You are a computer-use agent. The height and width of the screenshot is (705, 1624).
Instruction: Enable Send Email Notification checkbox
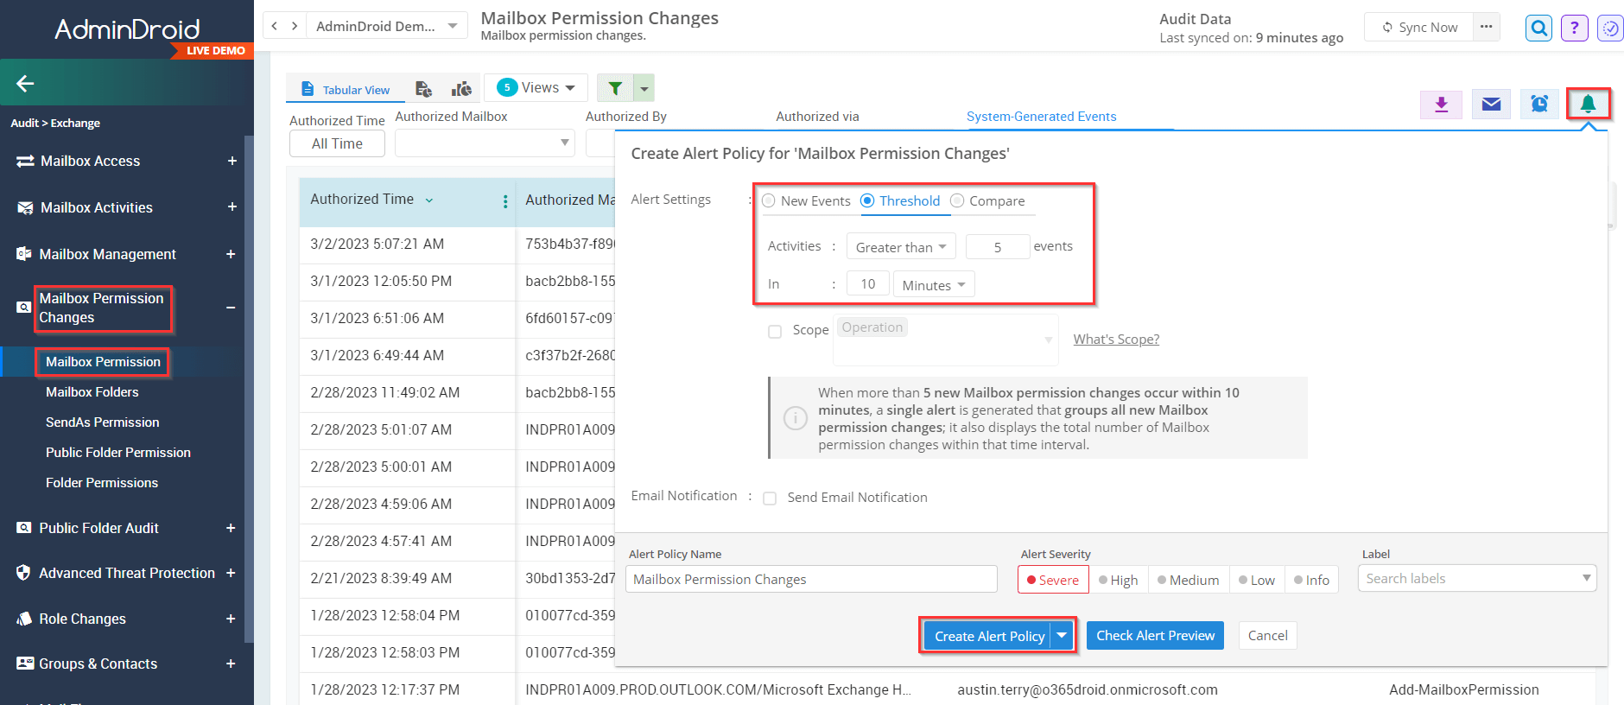(770, 499)
